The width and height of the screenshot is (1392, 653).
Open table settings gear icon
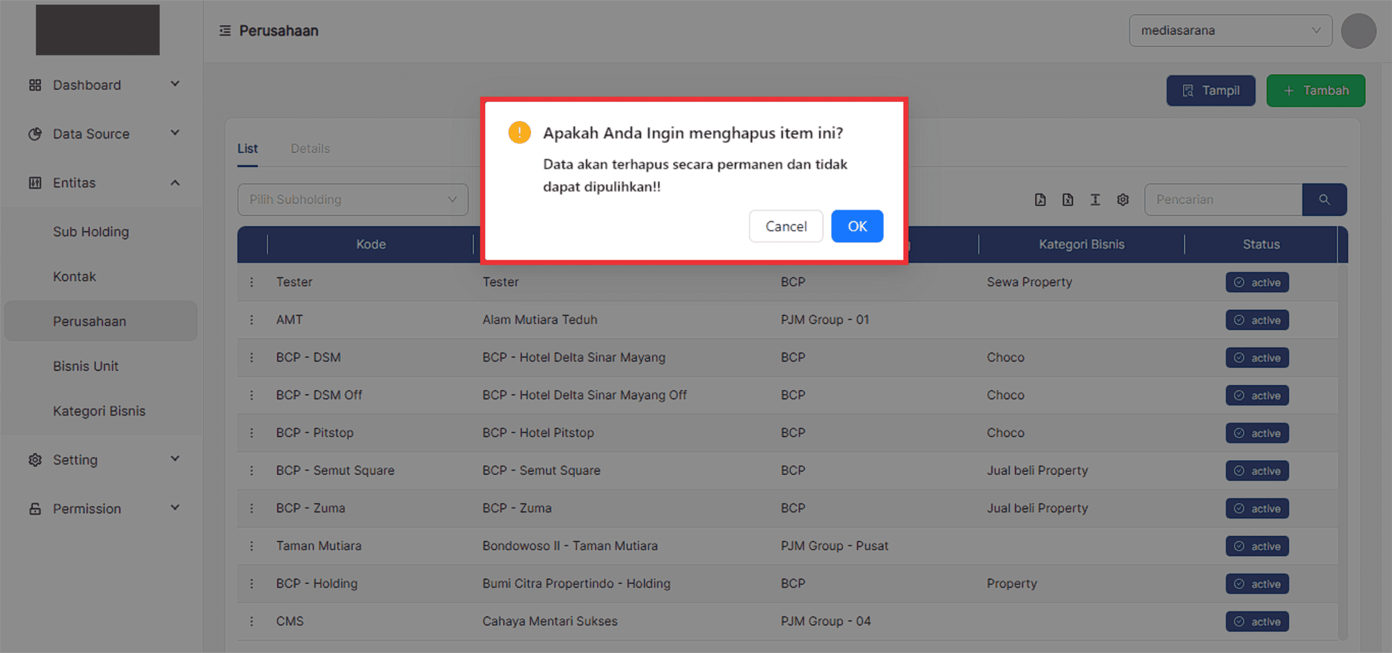[x=1123, y=200]
